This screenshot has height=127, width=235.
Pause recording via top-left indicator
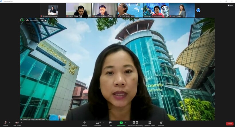[42, 20]
